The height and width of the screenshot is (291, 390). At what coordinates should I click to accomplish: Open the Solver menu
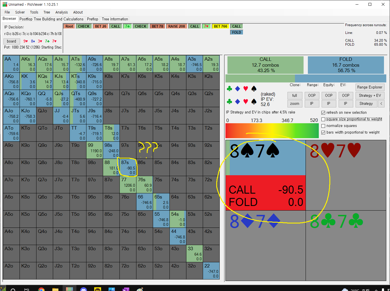point(20,12)
